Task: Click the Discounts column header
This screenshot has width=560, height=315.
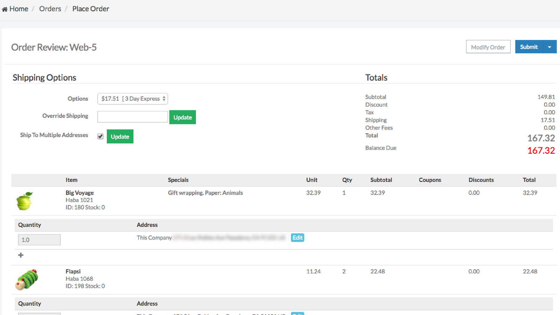Action: tap(481, 180)
